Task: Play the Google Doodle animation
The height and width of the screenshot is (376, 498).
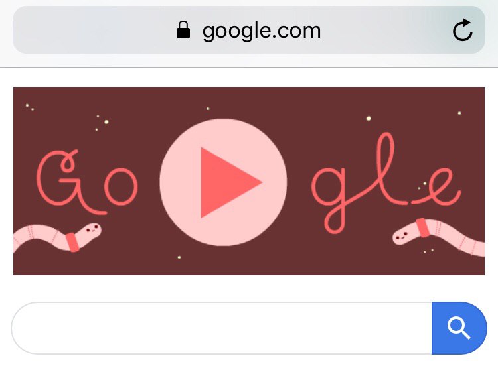Action: [x=223, y=182]
